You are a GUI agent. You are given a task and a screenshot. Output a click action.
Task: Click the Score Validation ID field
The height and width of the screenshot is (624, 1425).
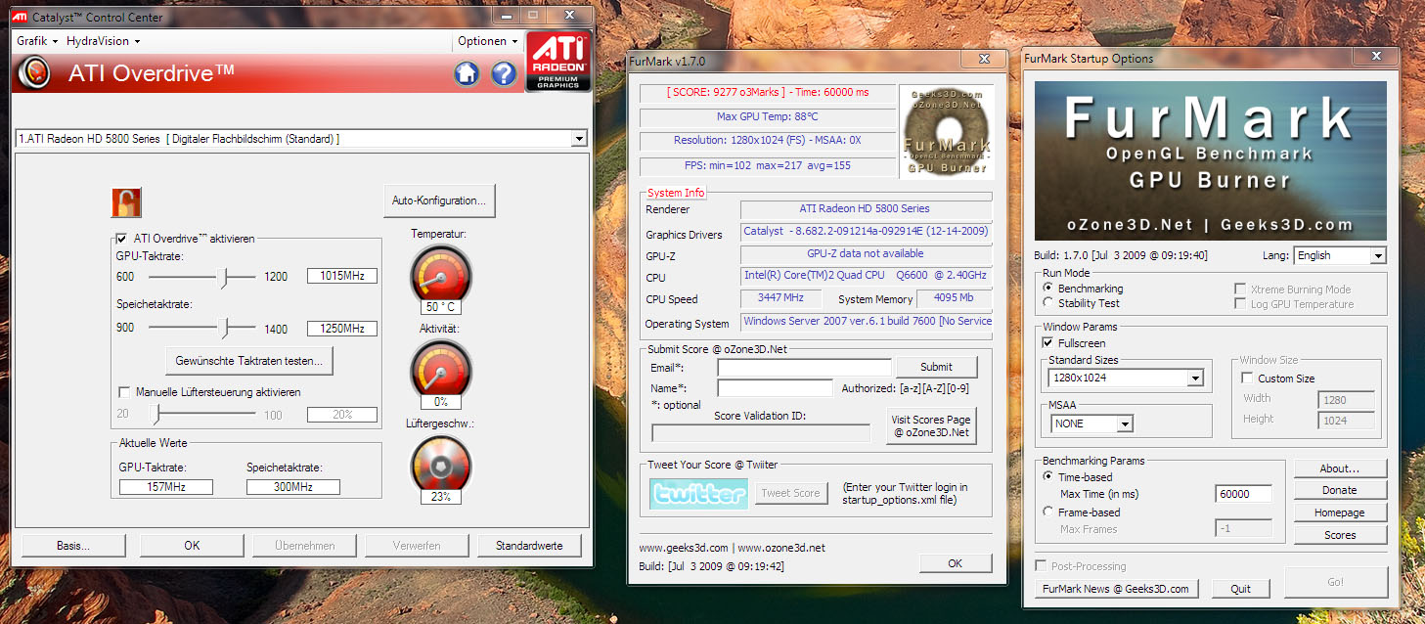pos(761,433)
